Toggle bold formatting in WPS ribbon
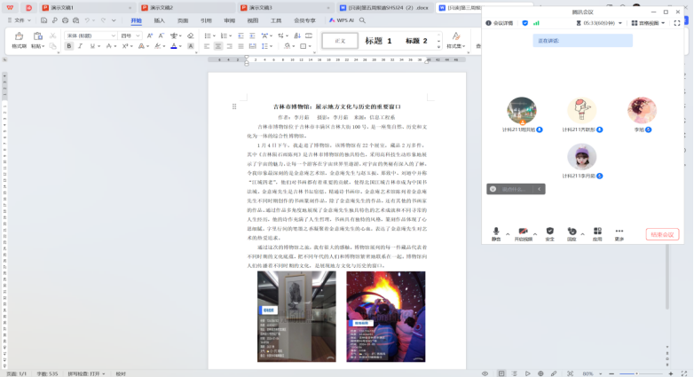This screenshot has width=694, height=377. tap(69, 45)
